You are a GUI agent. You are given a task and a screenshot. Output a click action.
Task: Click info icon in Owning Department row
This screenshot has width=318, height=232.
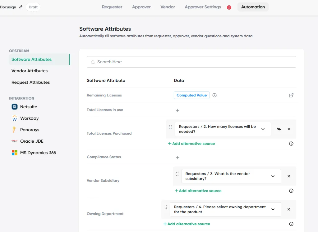[x=291, y=224]
